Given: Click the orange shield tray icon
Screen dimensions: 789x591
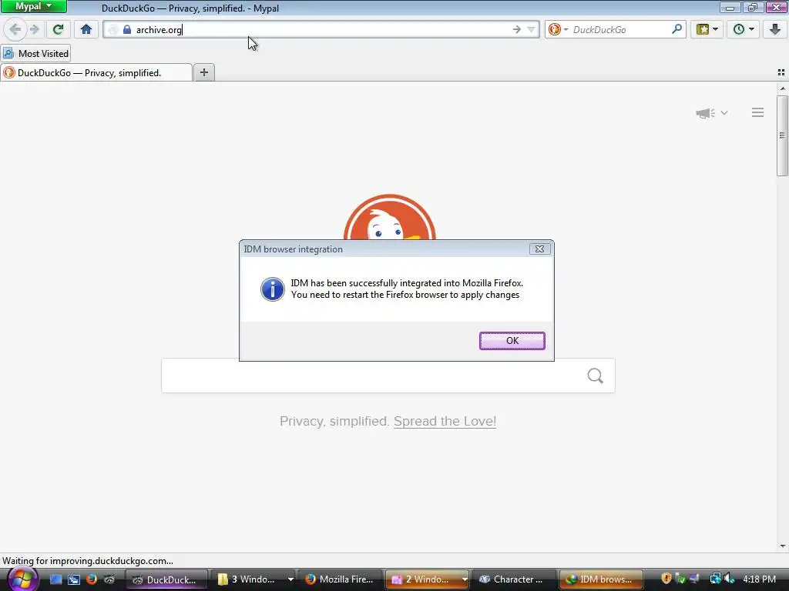Looking at the screenshot, I should (x=666, y=579).
